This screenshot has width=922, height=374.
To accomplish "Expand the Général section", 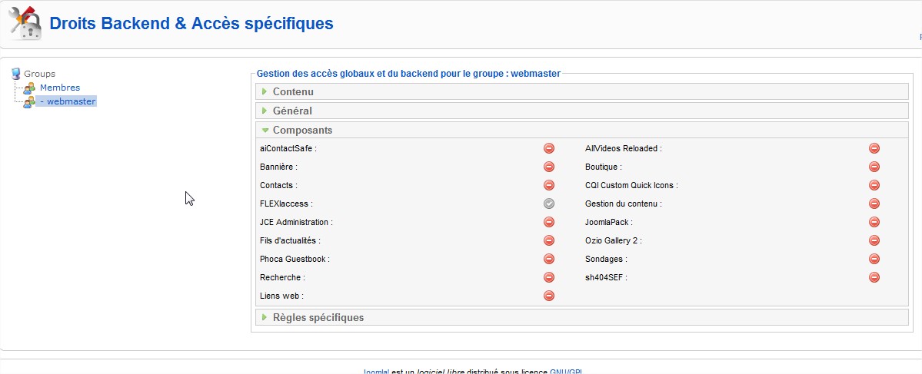I will (x=292, y=111).
